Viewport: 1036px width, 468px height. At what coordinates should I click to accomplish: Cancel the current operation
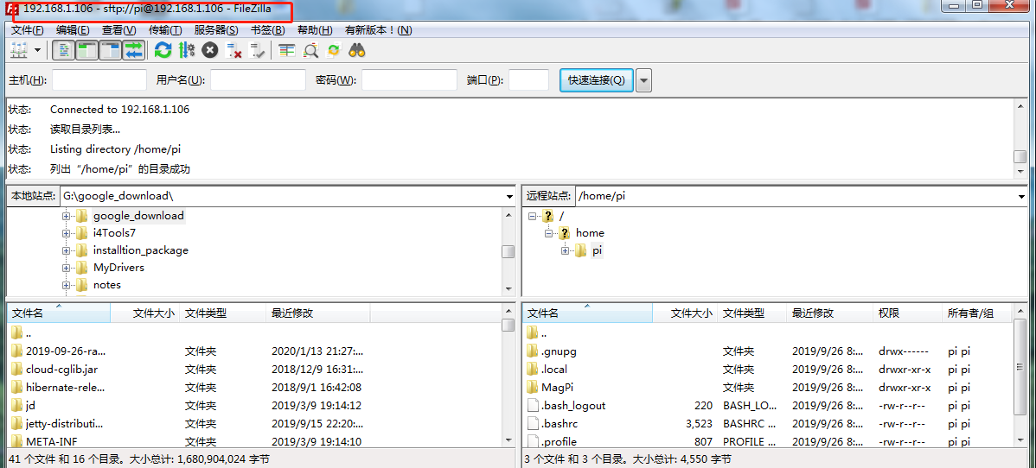click(210, 50)
